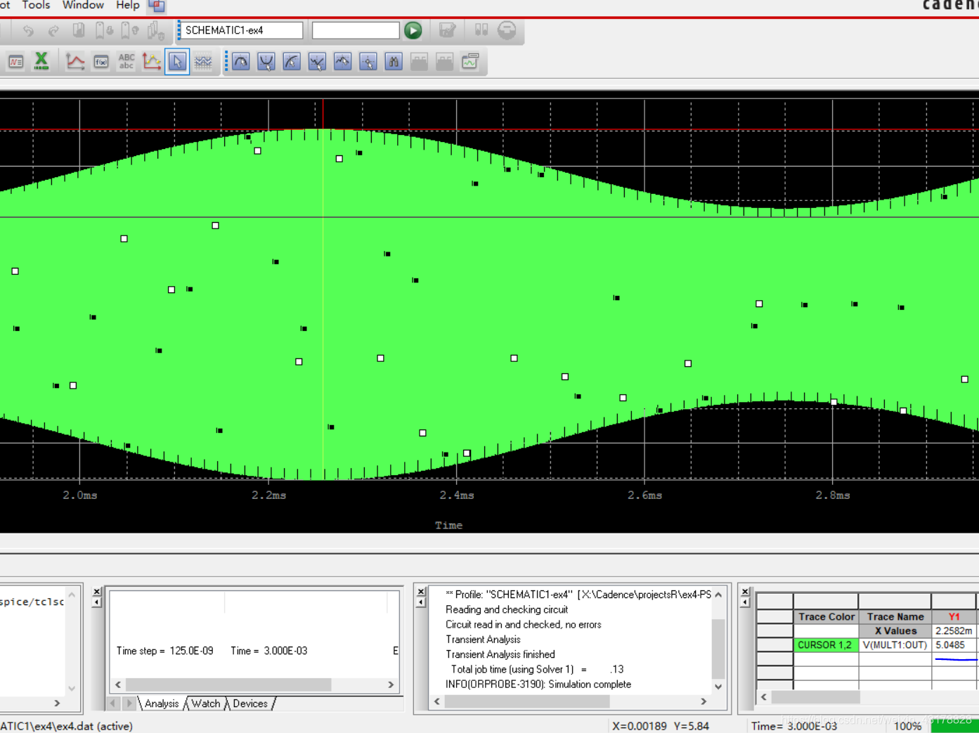Open the Help menu

pyautogui.click(x=128, y=5)
